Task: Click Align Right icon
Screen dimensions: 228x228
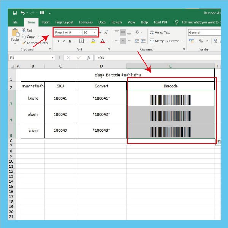Action: pos(129,41)
